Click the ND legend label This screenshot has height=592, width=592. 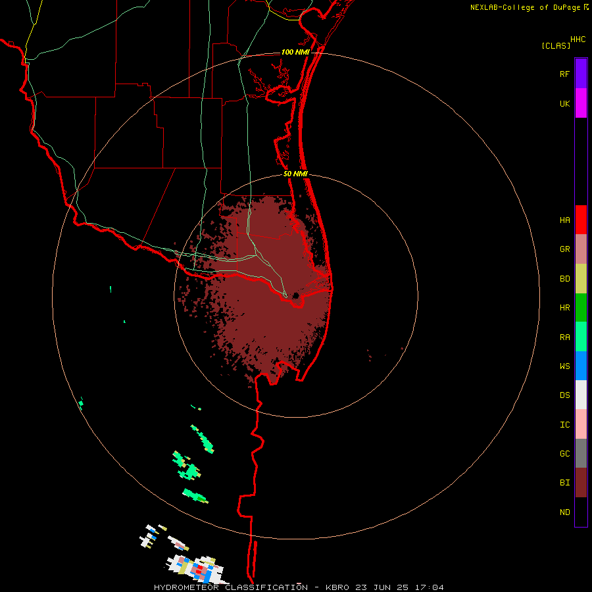coord(564,512)
